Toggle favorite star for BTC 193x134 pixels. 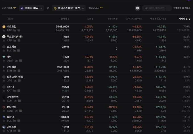tap(4, 31)
